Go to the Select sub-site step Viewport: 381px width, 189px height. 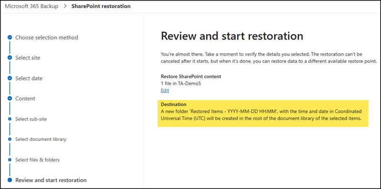click(x=31, y=119)
